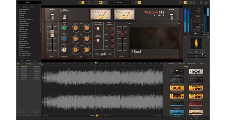Click the Save As preset button
The height and width of the screenshot is (120, 226).
tap(29, 60)
